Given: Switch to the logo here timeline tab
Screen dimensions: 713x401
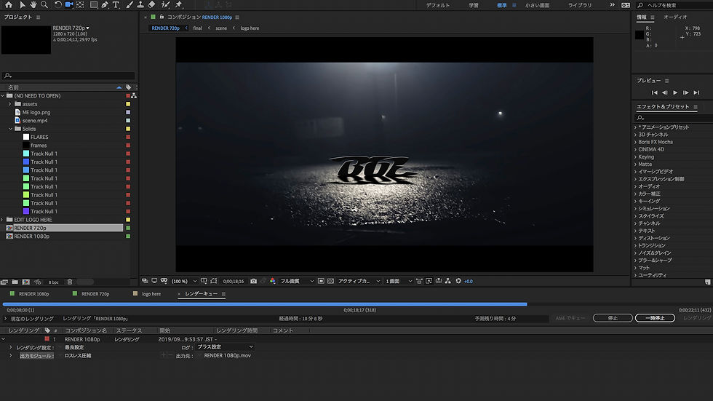Looking at the screenshot, I should (151, 294).
